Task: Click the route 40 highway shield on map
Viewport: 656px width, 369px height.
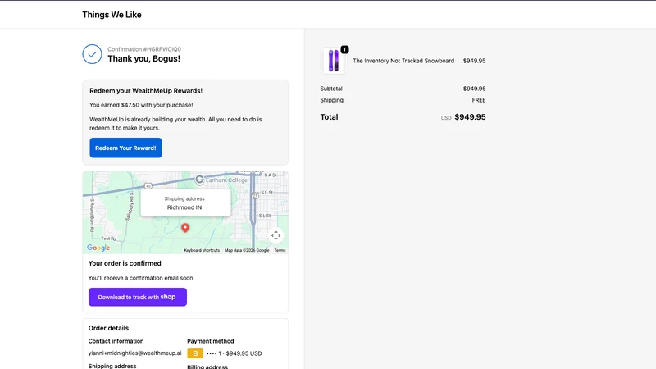Action: pos(148,186)
